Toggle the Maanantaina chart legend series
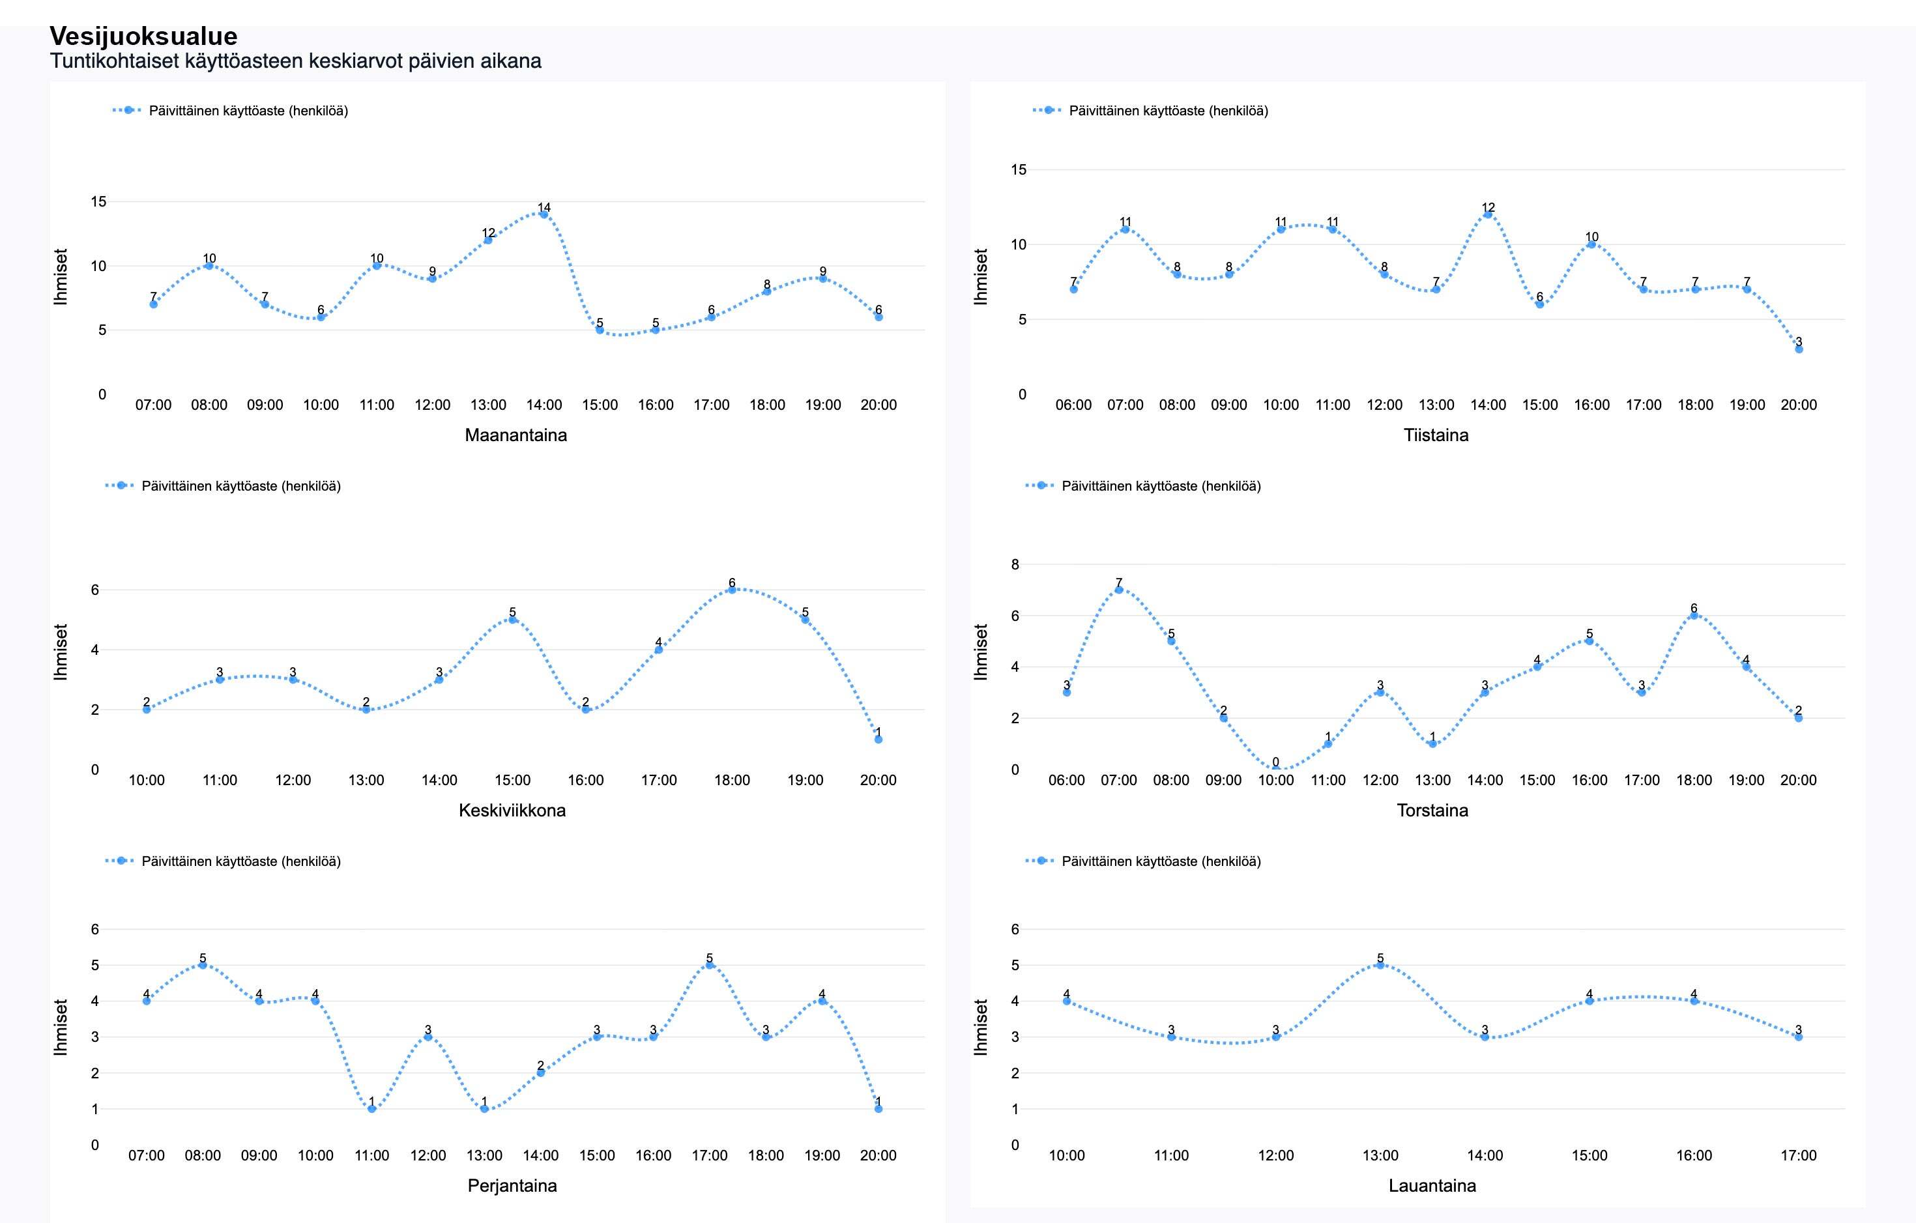Viewport: 1916px width, 1223px height. [x=248, y=111]
